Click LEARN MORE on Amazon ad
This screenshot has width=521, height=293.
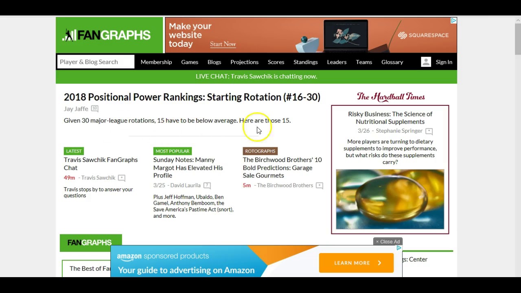pyautogui.click(x=356, y=263)
